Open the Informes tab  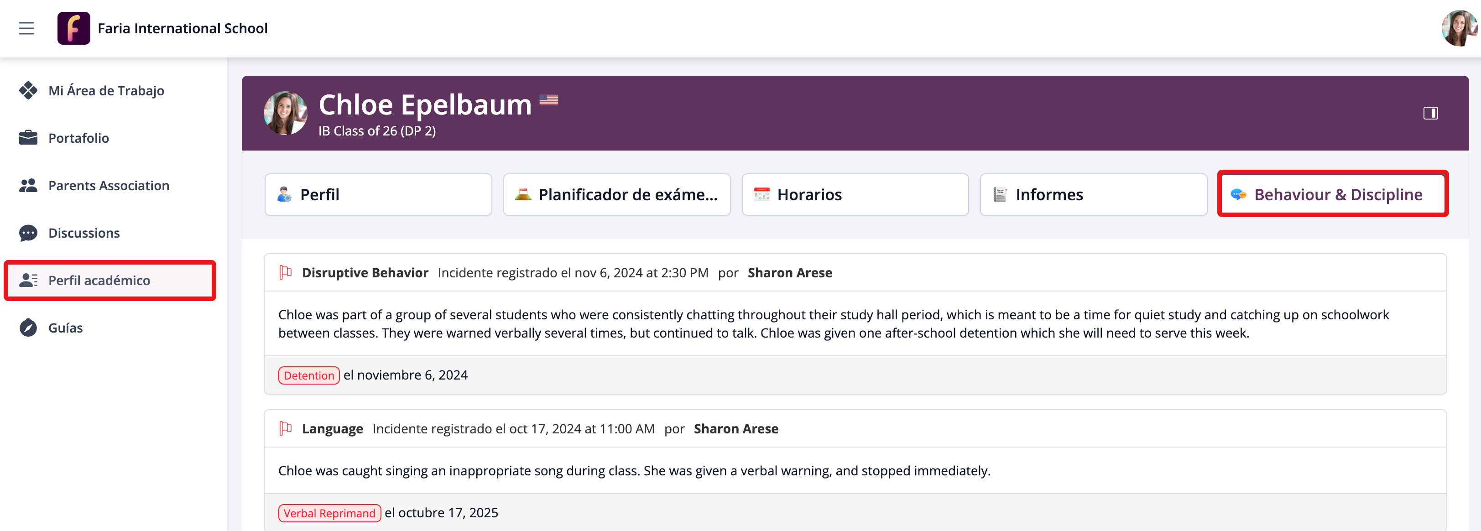click(x=1093, y=195)
